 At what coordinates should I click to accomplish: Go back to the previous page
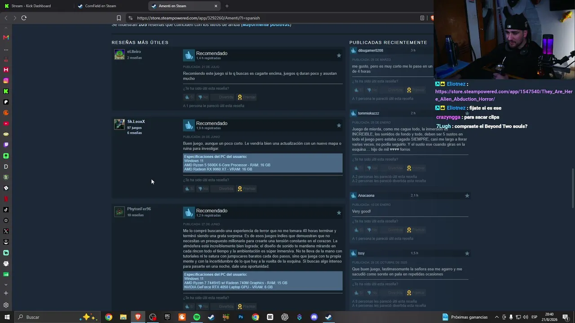pos(6,18)
